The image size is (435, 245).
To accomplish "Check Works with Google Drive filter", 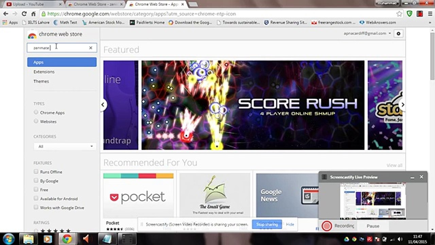I will pyautogui.click(x=36, y=207).
